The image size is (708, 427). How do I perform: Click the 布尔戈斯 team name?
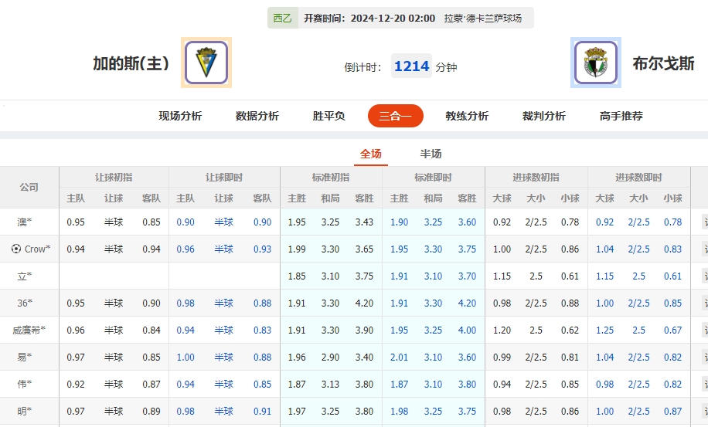[x=663, y=64]
